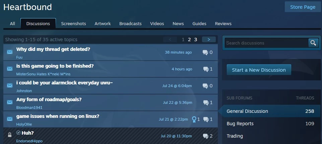Click author name 'Johnston'
322x144 pixels.
pyautogui.click(x=24, y=91)
